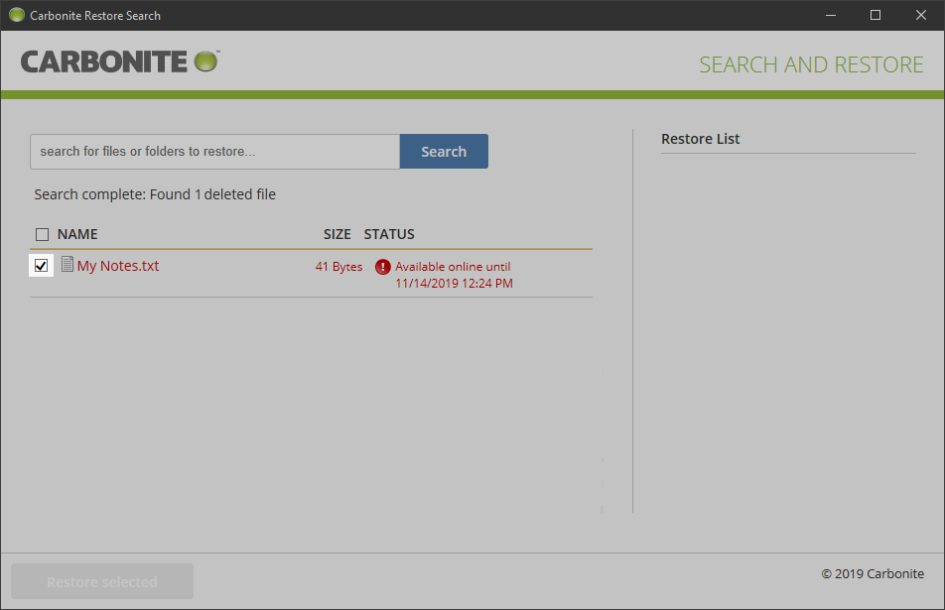Minimize the Carbonite Restore Search window

click(x=830, y=15)
